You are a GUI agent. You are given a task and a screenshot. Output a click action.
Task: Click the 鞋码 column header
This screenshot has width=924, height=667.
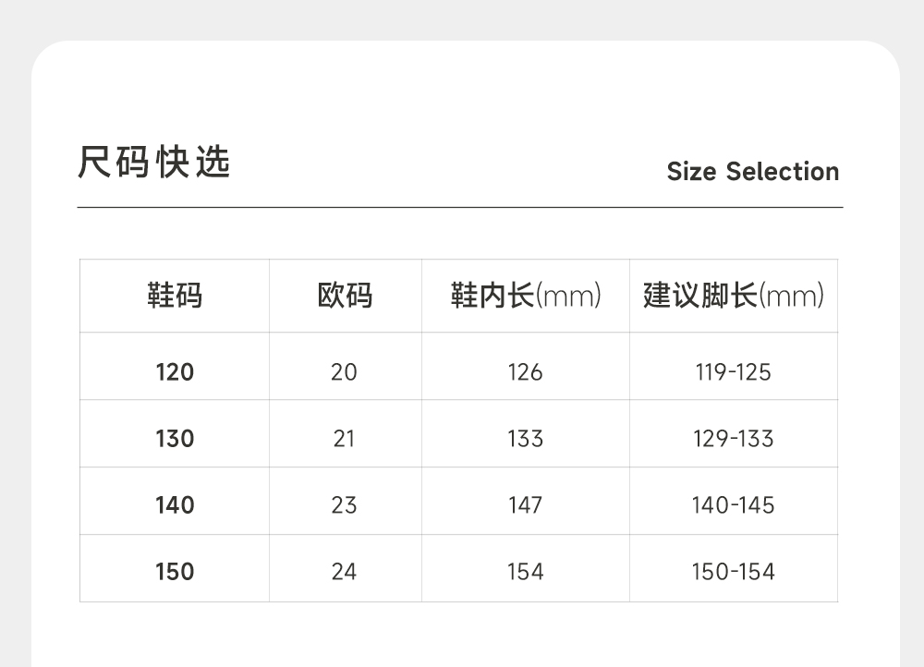coord(175,296)
